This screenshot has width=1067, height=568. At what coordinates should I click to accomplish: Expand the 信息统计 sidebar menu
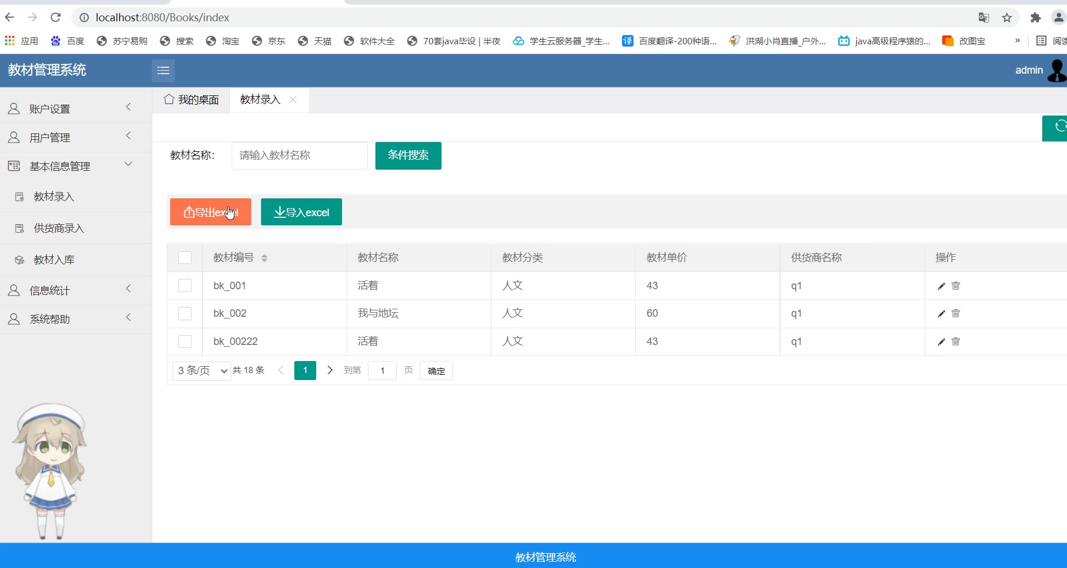click(x=76, y=290)
